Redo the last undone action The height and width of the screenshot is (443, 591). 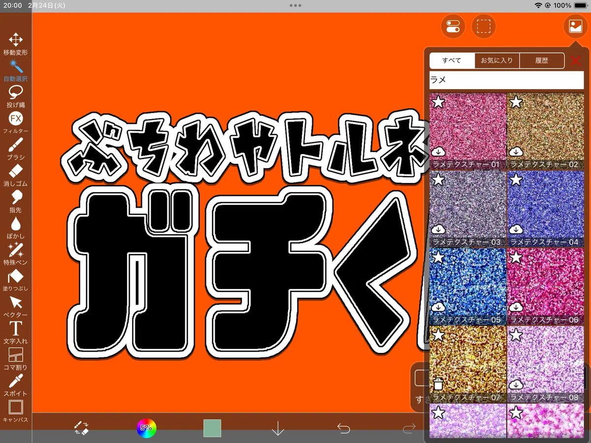click(x=409, y=428)
